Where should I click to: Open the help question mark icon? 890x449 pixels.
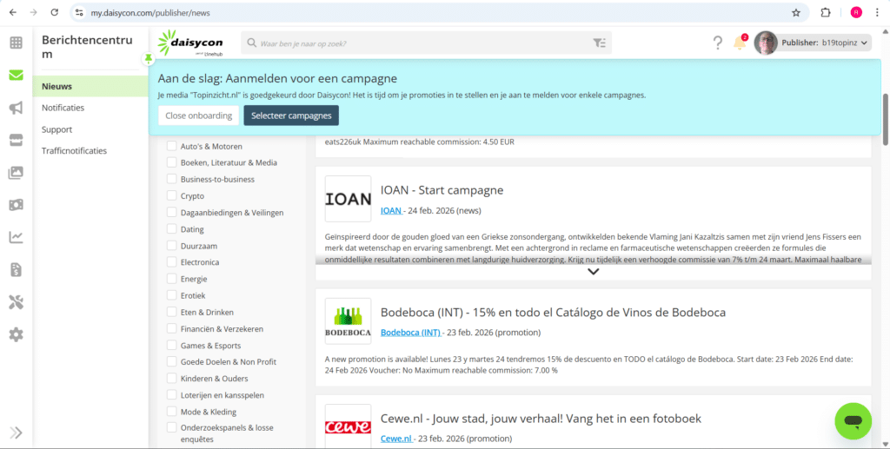[718, 43]
